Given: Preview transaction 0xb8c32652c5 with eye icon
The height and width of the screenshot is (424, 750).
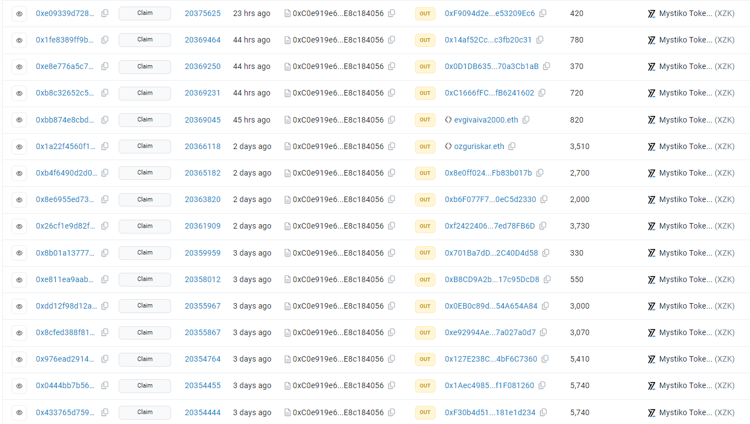Looking at the screenshot, I should (19, 93).
